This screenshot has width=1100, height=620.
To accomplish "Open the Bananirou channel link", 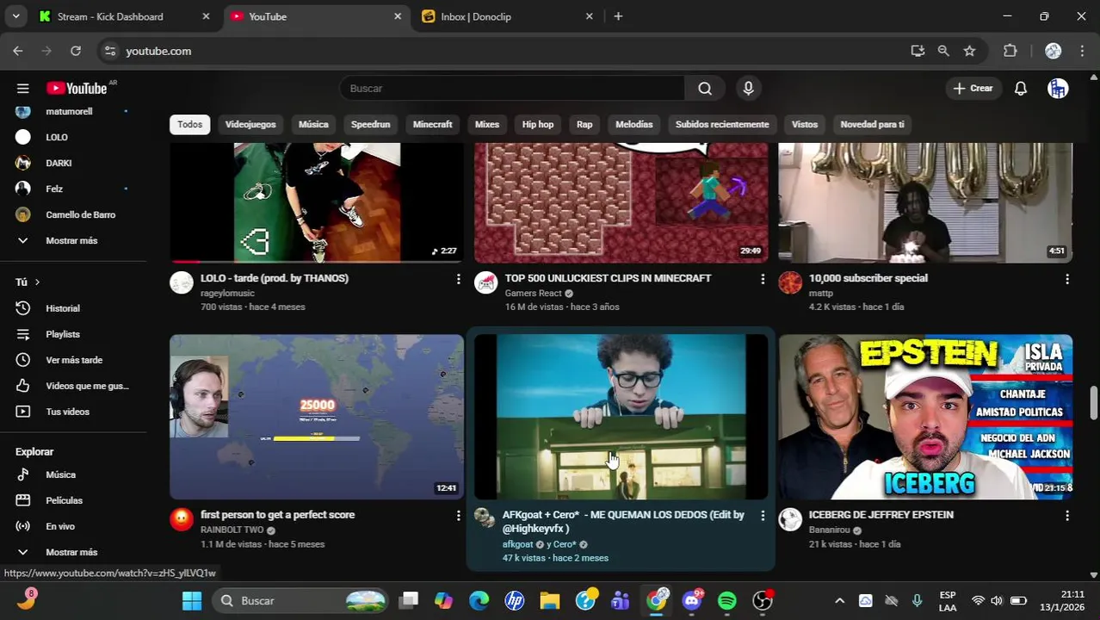I will coord(829,530).
